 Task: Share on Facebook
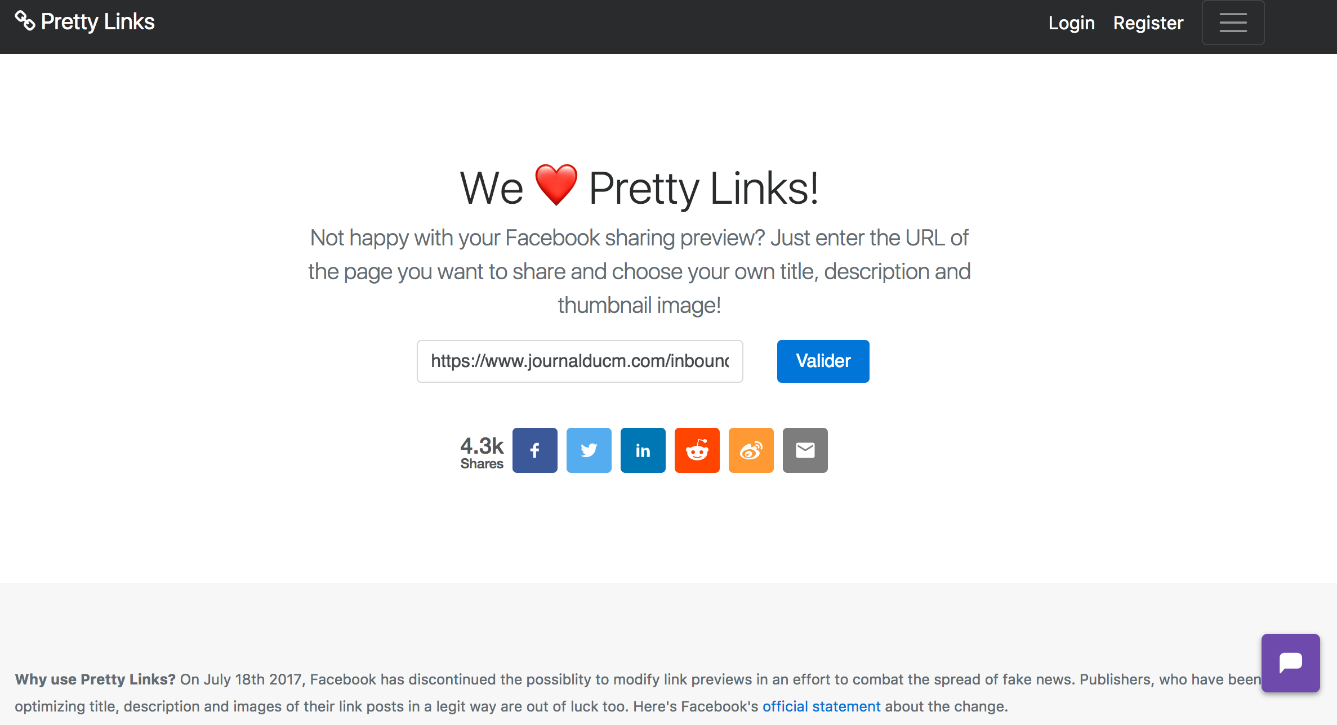pyautogui.click(x=534, y=450)
